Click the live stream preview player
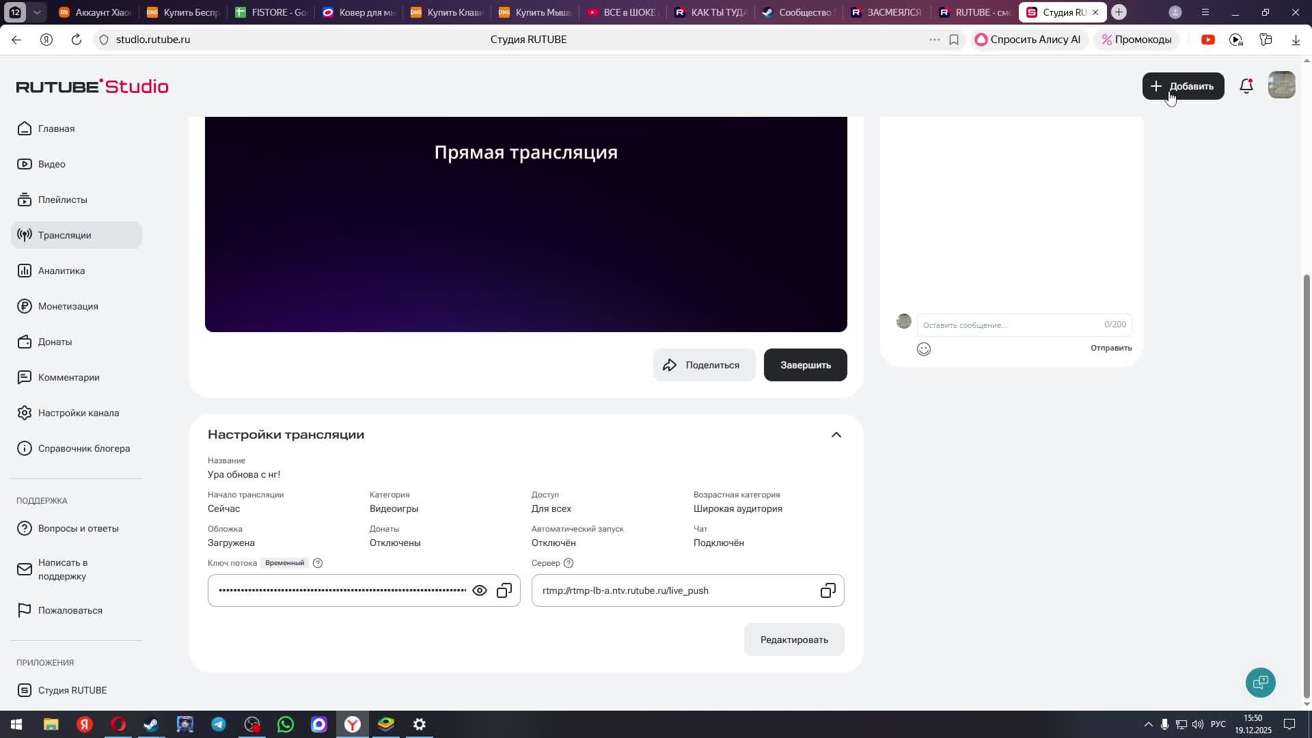The image size is (1312, 738). tap(526, 224)
